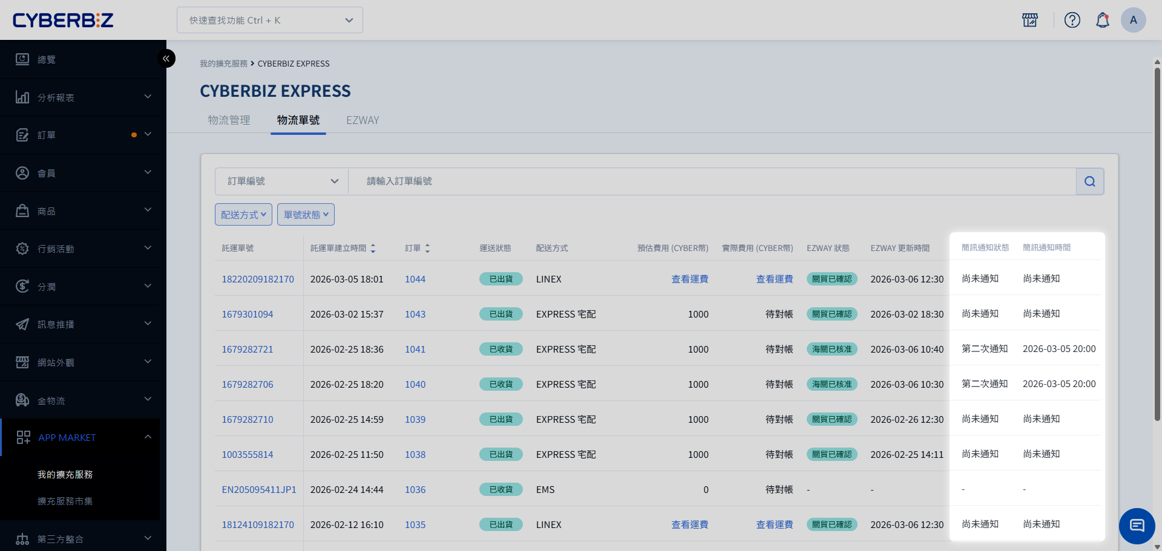Switch to the EZWAY tab

pos(363,120)
